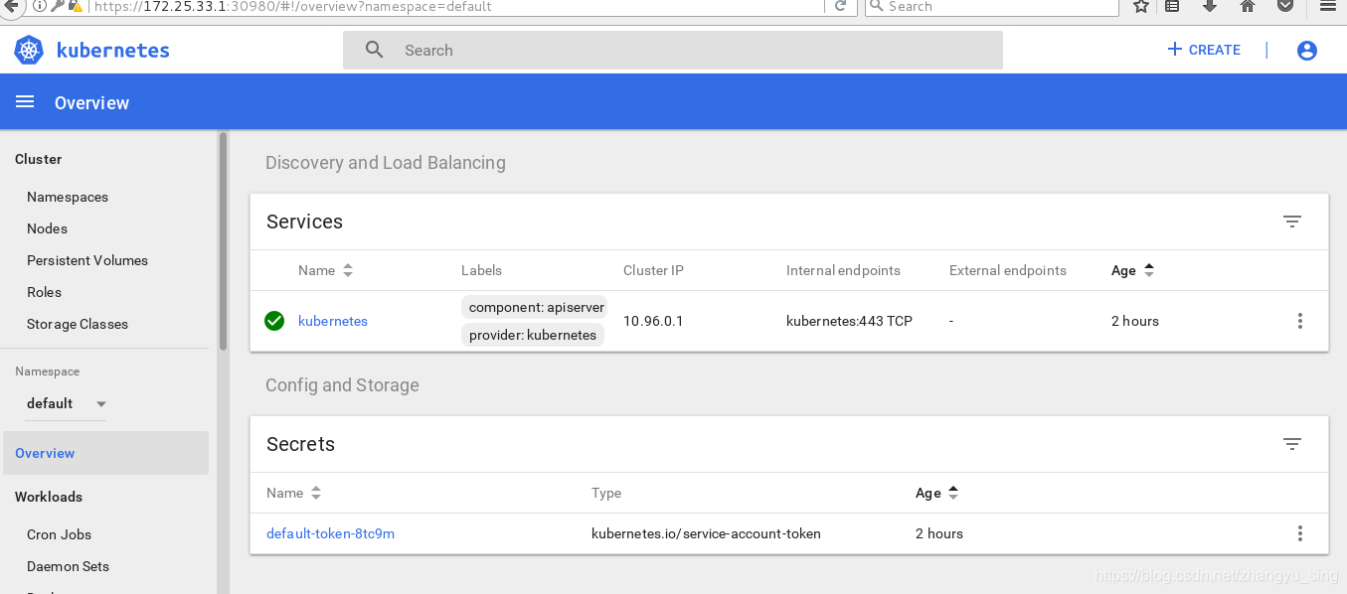Screen dimensions: 1347x594
Task: Click 'kubernetes.io/service-account-token' type cell
Action: [x=706, y=533]
